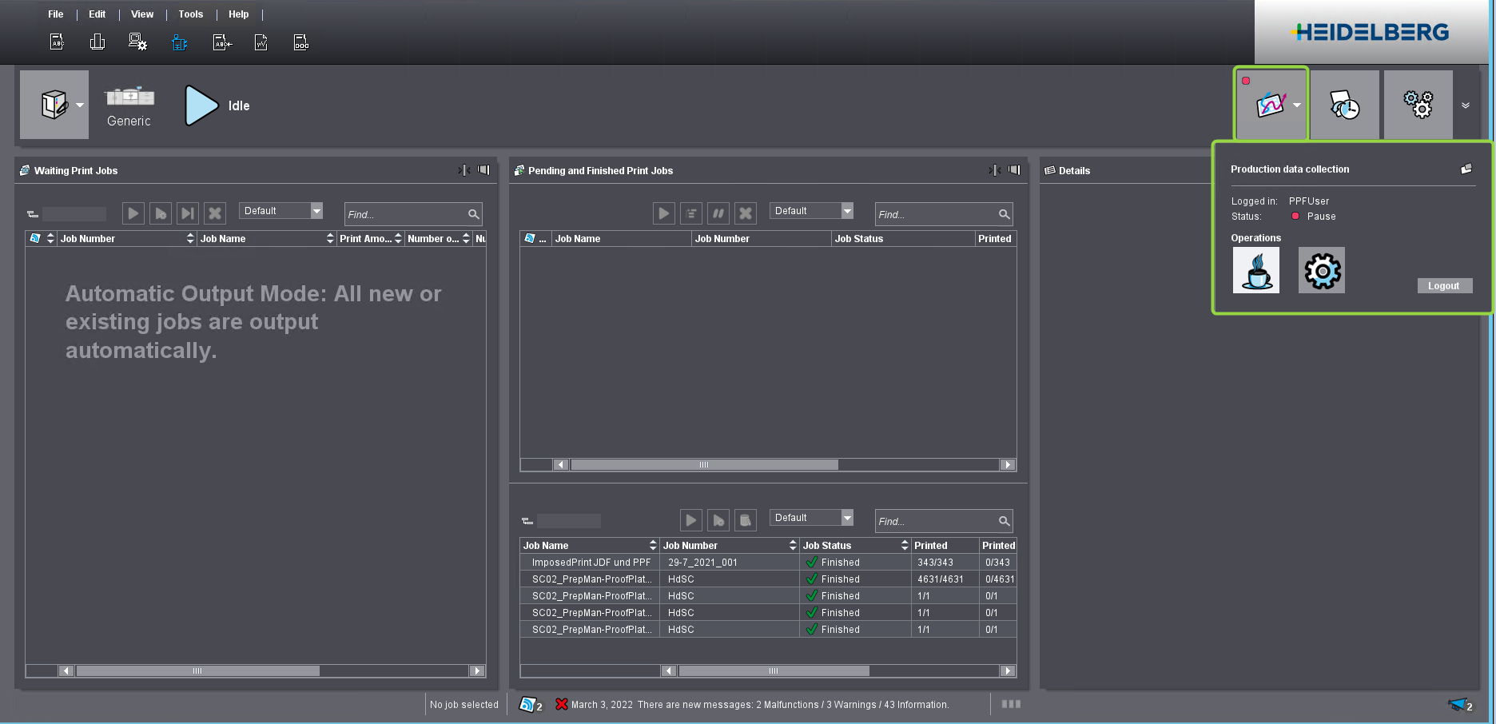Click the triple-gear settings button at top right
This screenshot has width=1496, height=724.
(1418, 105)
